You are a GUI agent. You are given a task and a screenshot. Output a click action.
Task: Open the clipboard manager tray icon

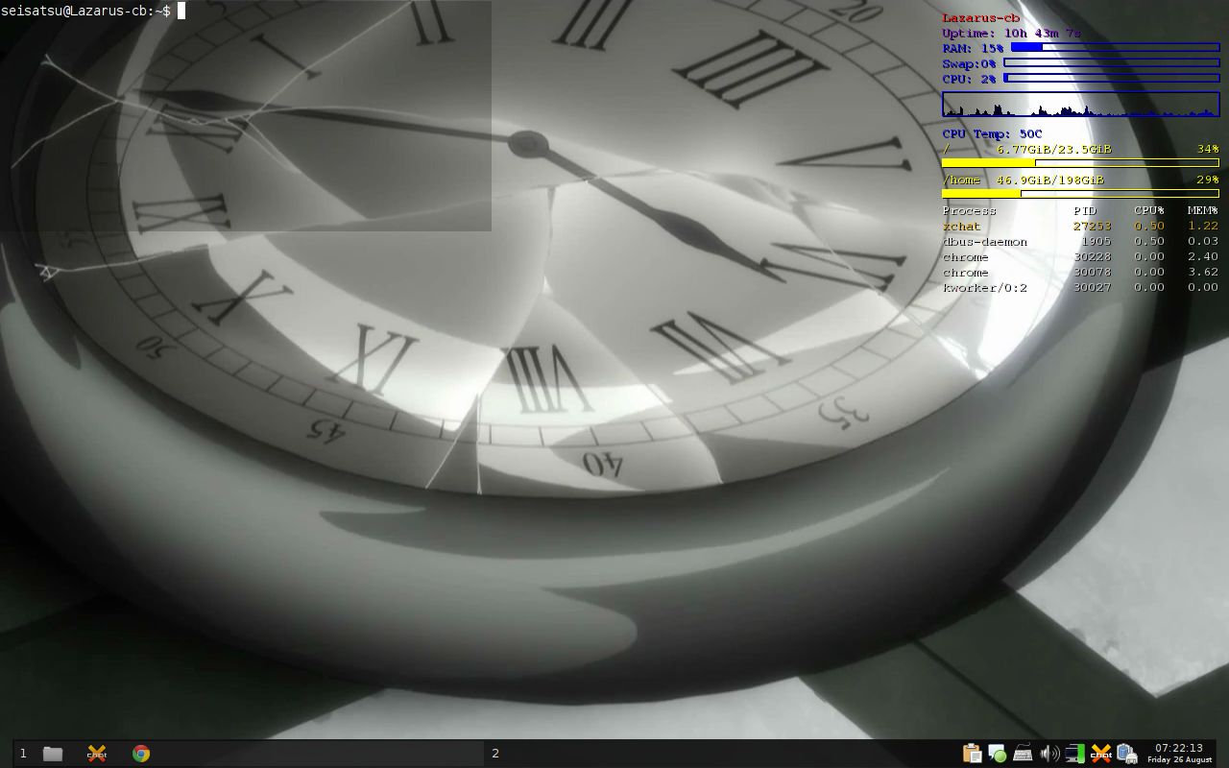pyautogui.click(x=972, y=754)
